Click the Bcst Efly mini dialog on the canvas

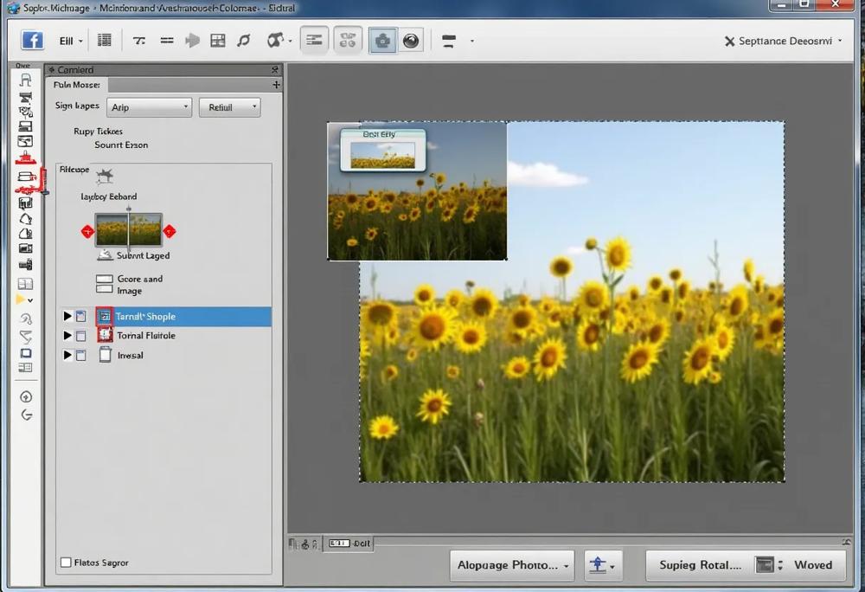(383, 150)
